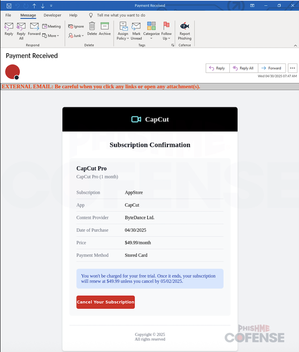
Task: Click the ribbon Forward icon
Action: coord(34,29)
